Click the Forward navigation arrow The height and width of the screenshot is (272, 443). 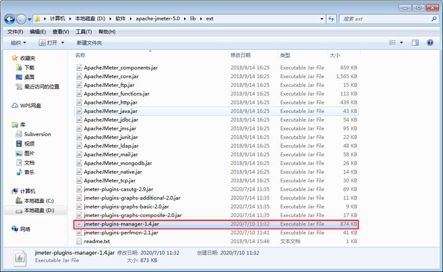(21, 19)
